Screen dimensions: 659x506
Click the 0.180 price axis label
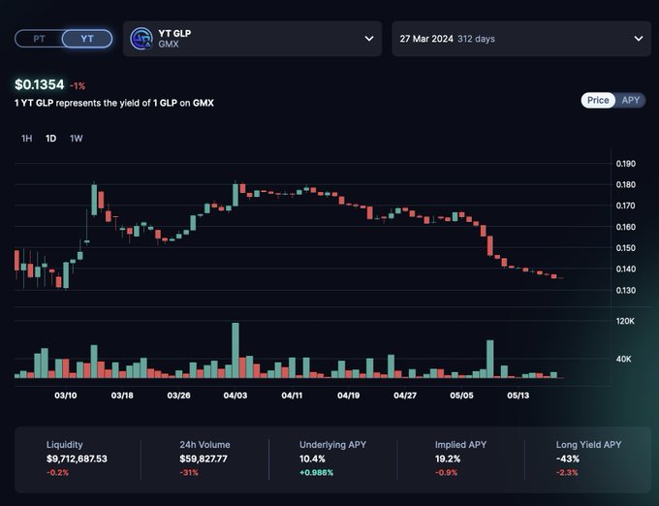coord(626,184)
